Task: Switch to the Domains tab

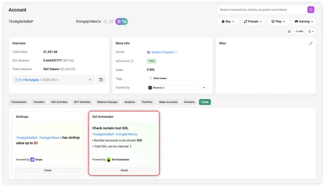Action: point(189,102)
